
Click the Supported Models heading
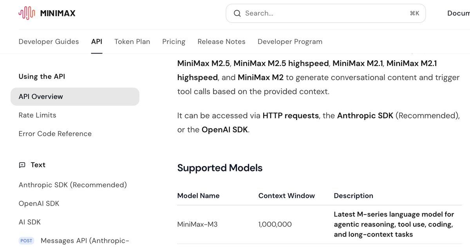220,168
